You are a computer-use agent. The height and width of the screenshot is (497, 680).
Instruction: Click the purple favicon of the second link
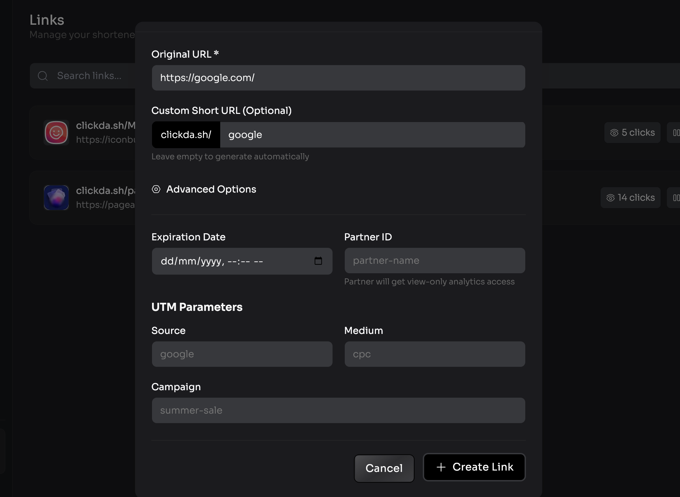(x=56, y=198)
